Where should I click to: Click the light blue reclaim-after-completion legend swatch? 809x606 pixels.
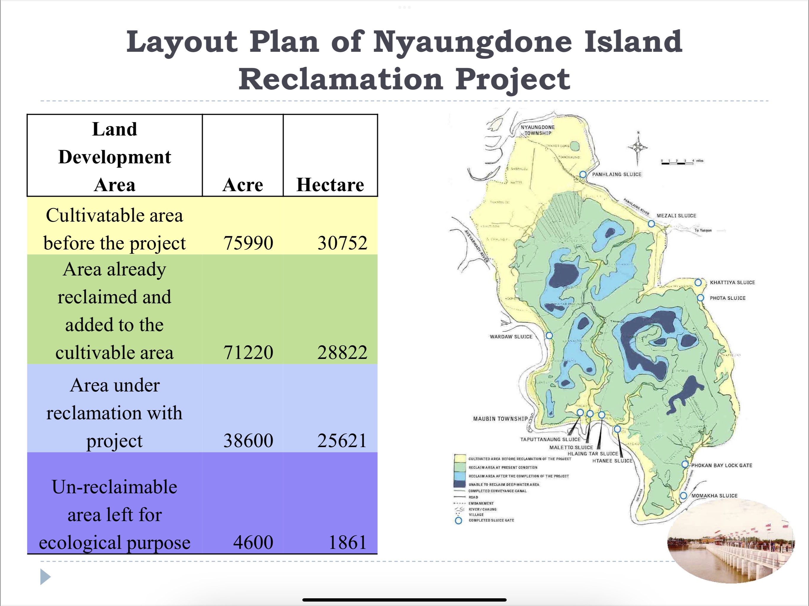460,476
